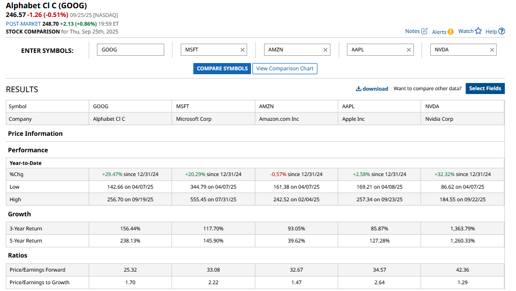The height and width of the screenshot is (291, 516).
Task: Select the Amazon.com Inc cell
Action: [297, 119]
